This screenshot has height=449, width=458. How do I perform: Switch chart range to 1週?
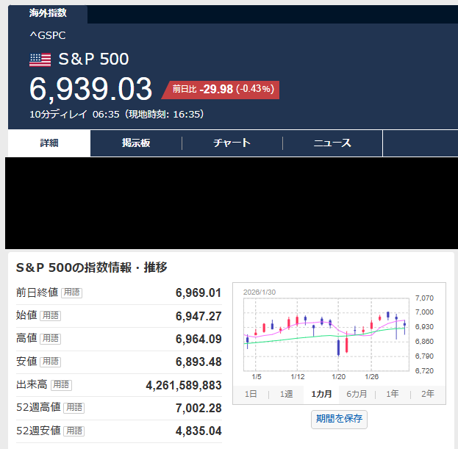[x=286, y=394]
